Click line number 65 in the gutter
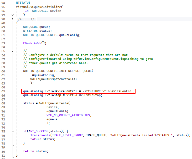The width and height of the screenshot is (192, 159). click(3, 91)
